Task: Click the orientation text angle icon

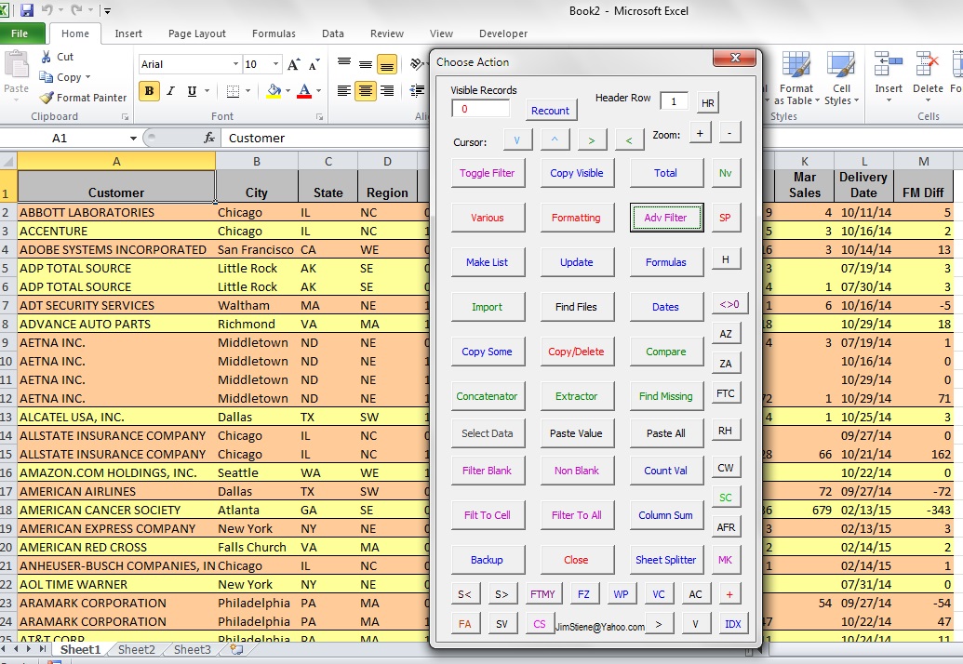Action: pos(417,64)
